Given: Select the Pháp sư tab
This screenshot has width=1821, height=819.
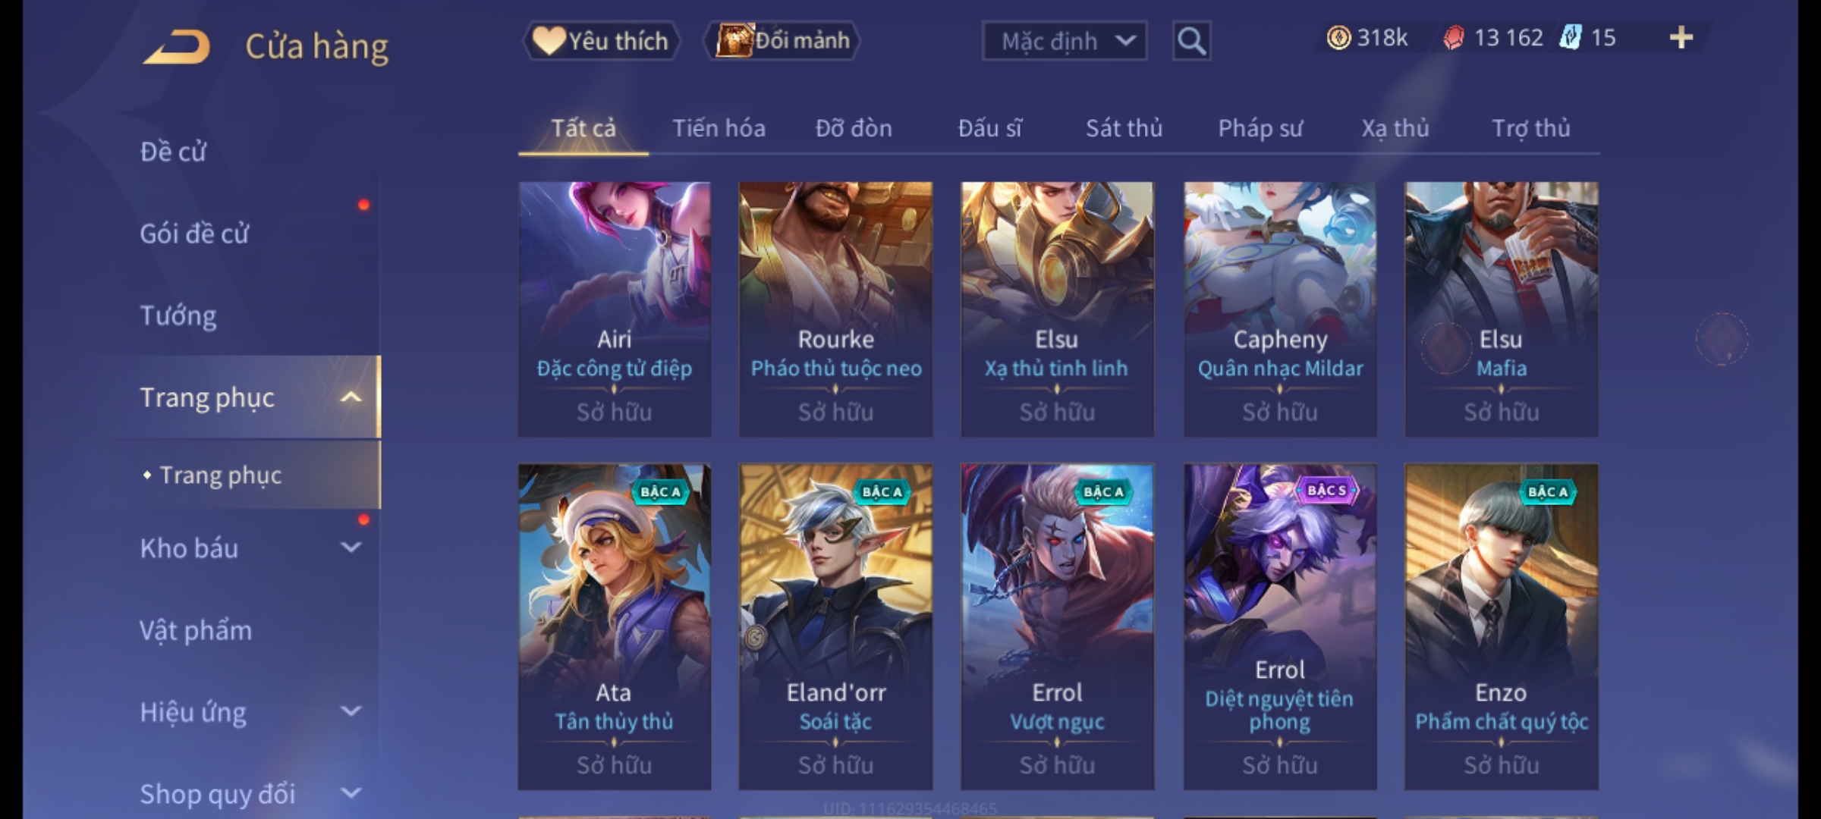Looking at the screenshot, I should click(x=1260, y=129).
